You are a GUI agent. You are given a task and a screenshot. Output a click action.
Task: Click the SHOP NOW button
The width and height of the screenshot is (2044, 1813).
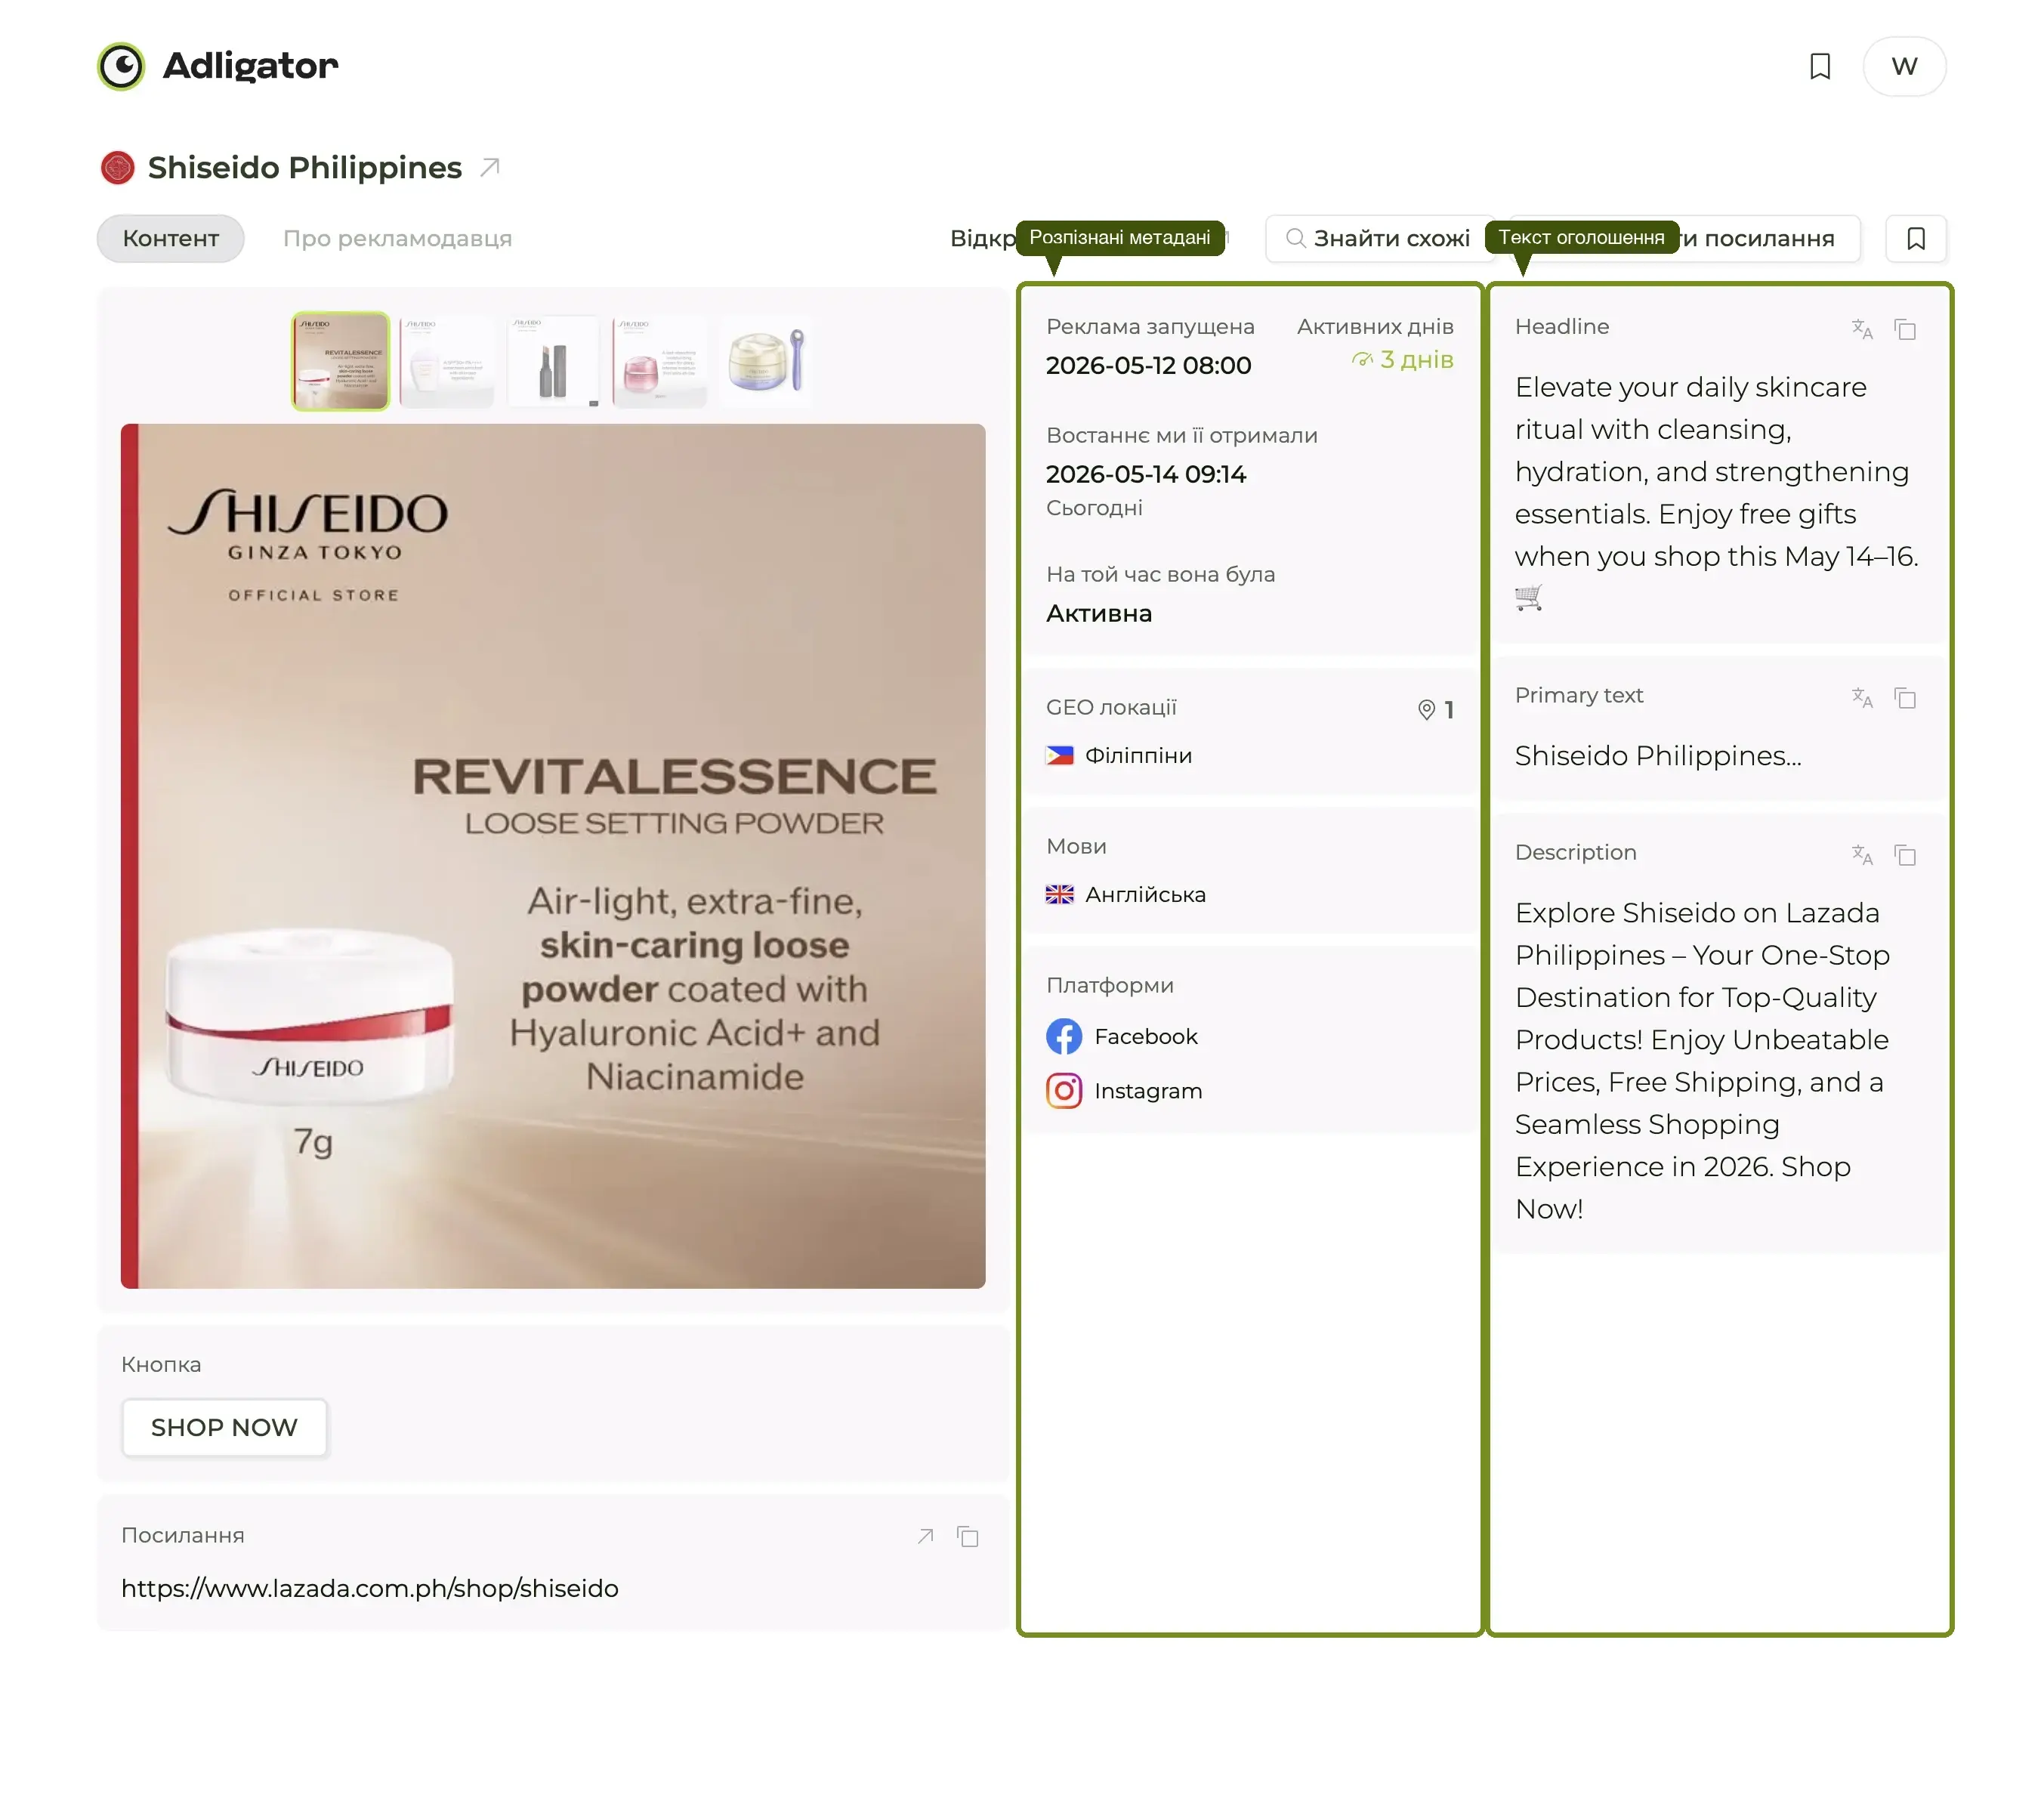pos(224,1427)
